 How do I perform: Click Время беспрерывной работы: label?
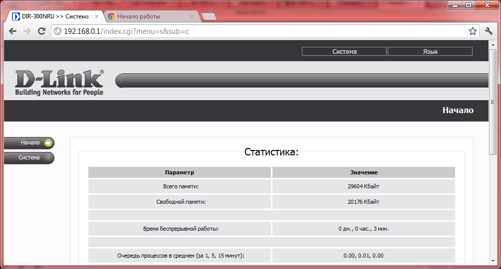coord(181,229)
